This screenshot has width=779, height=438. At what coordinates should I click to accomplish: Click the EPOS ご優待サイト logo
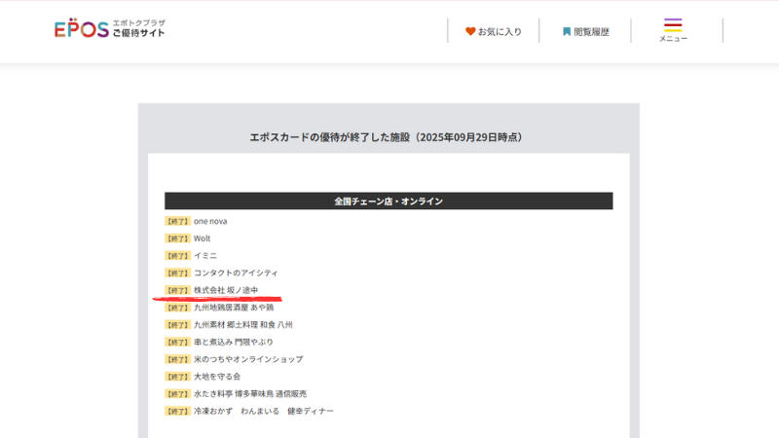pyautogui.click(x=109, y=29)
